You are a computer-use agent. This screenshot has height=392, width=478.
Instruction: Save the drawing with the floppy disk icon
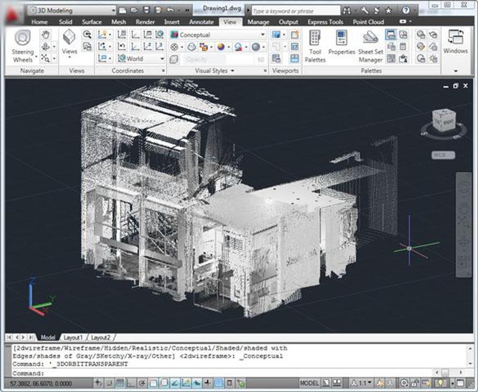point(146,10)
